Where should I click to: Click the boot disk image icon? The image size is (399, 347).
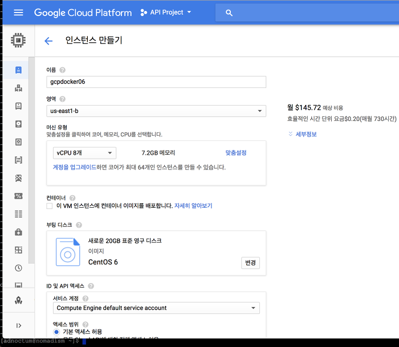[x=68, y=252]
